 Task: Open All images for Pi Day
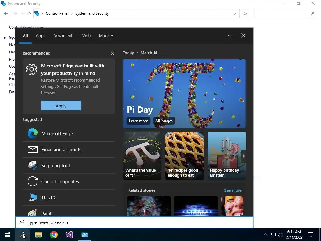[164, 121]
